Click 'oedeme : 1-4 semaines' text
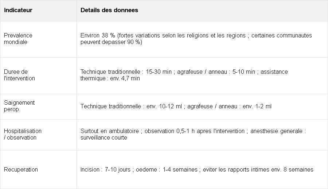 [167, 170]
